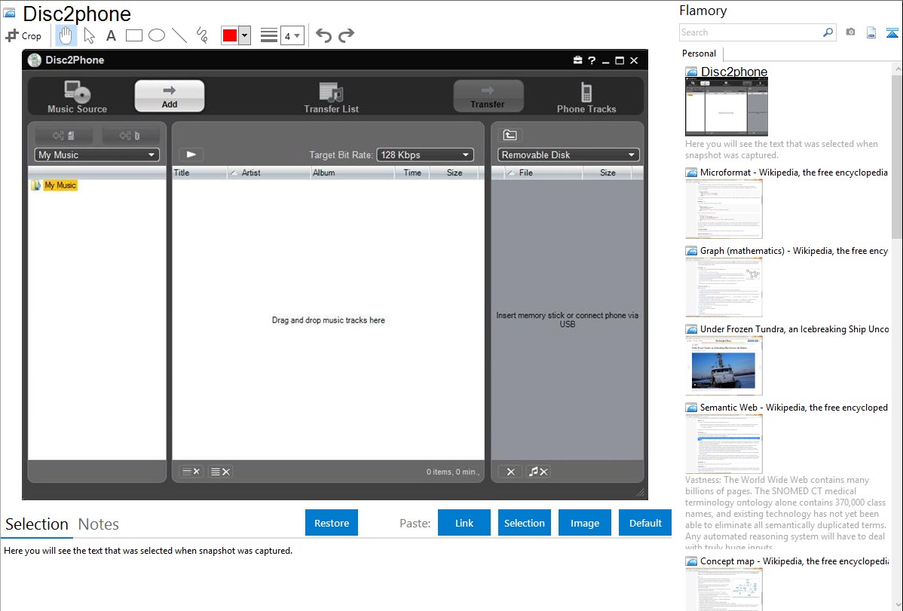The height and width of the screenshot is (611, 903).
Task: Sort by the Album column header
Action: pos(352,173)
